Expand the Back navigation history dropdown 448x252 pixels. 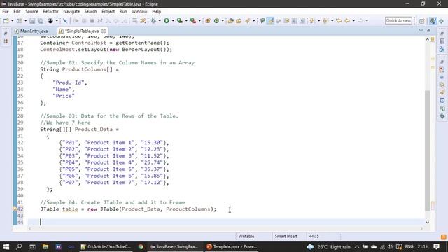[353, 20]
